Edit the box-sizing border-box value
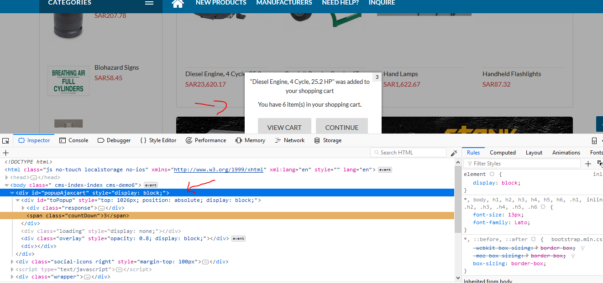 527,263
